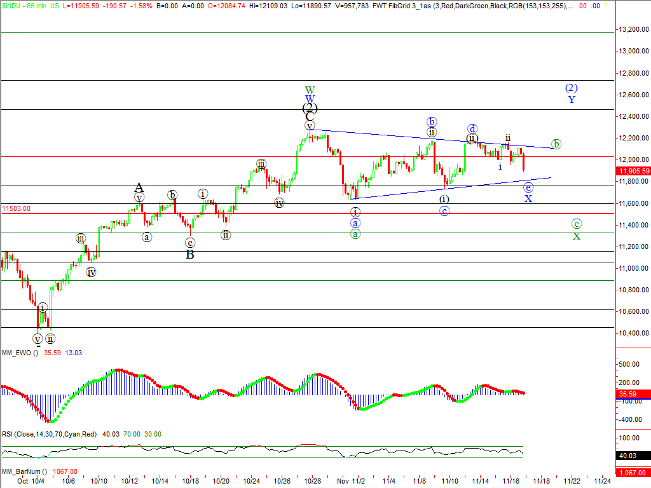Select the red 35.59 EWO value tag
The image size is (651, 488).
coord(633,394)
